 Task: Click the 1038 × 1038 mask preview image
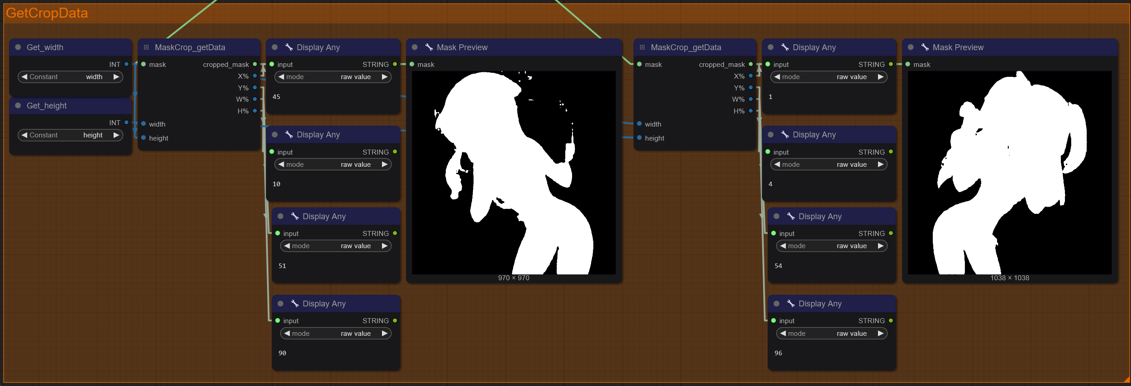[x=1009, y=173]
